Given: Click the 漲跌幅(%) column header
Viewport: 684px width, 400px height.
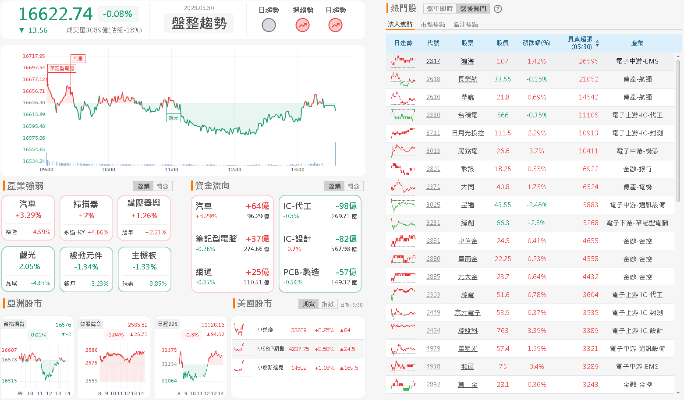Looking at the screenshot, I should point(536,43).
